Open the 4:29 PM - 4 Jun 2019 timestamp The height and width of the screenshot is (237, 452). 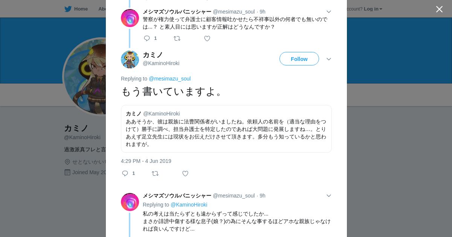(146, 161)
